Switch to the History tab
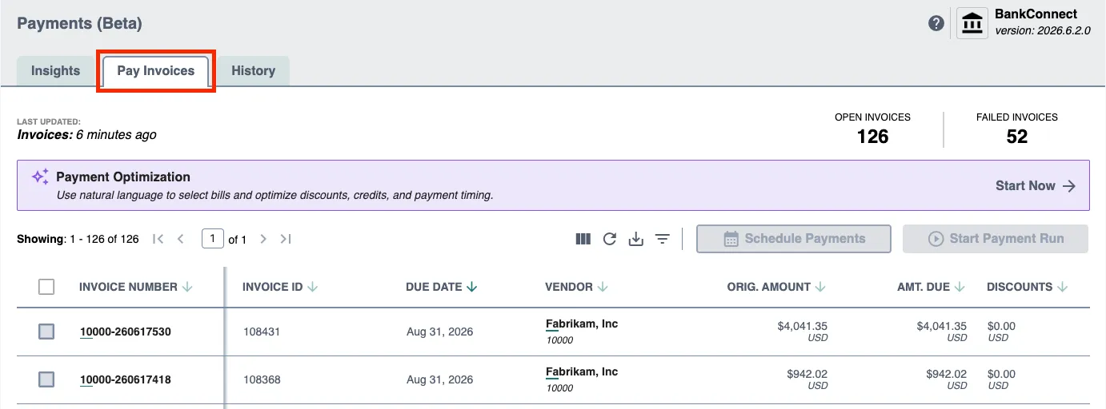1106x409 pixels. coord(253,70)
